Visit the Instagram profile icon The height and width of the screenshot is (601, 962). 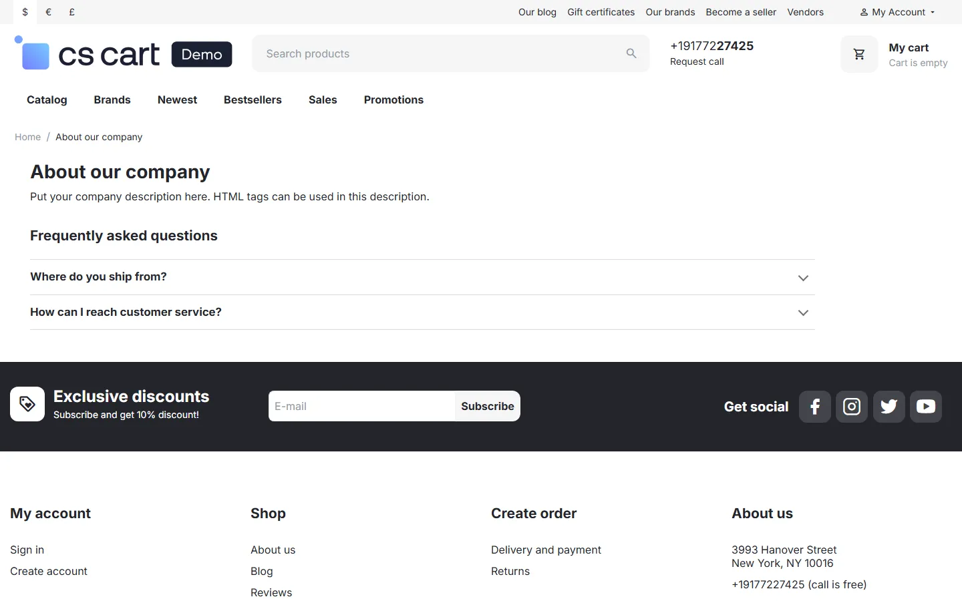tap(852, 407)
